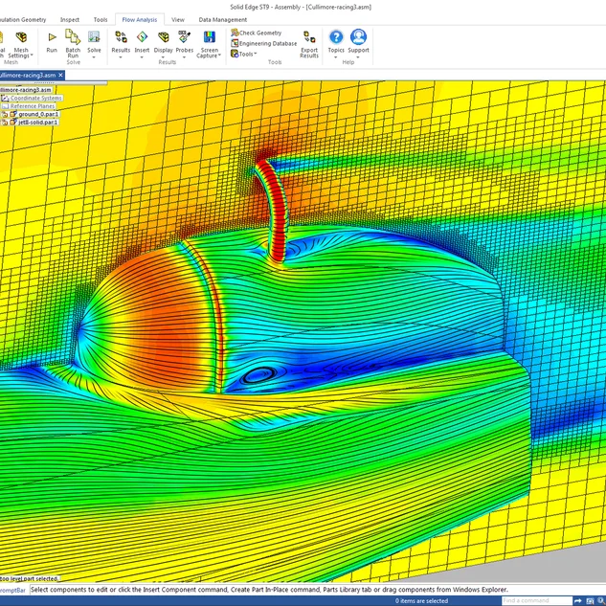Image resolution: width=606 pixels, height=606 pixels.
Task: Open the Support help icon
Action: 358,36
